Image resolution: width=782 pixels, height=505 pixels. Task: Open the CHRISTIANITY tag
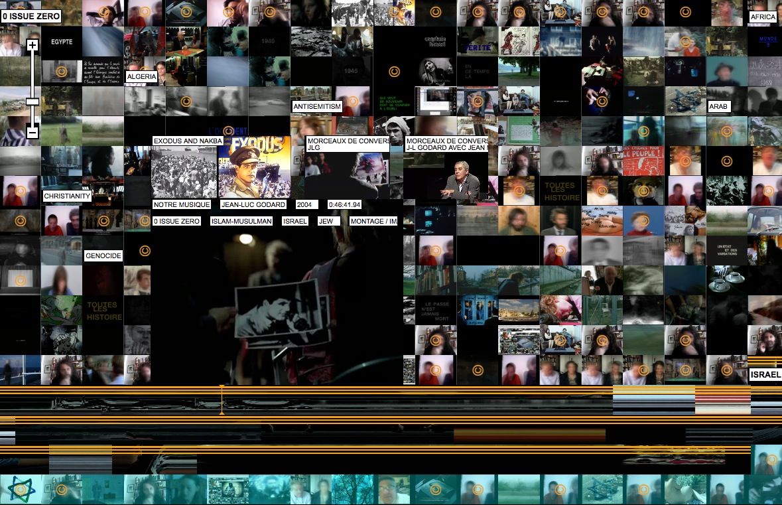coord(67,196)
